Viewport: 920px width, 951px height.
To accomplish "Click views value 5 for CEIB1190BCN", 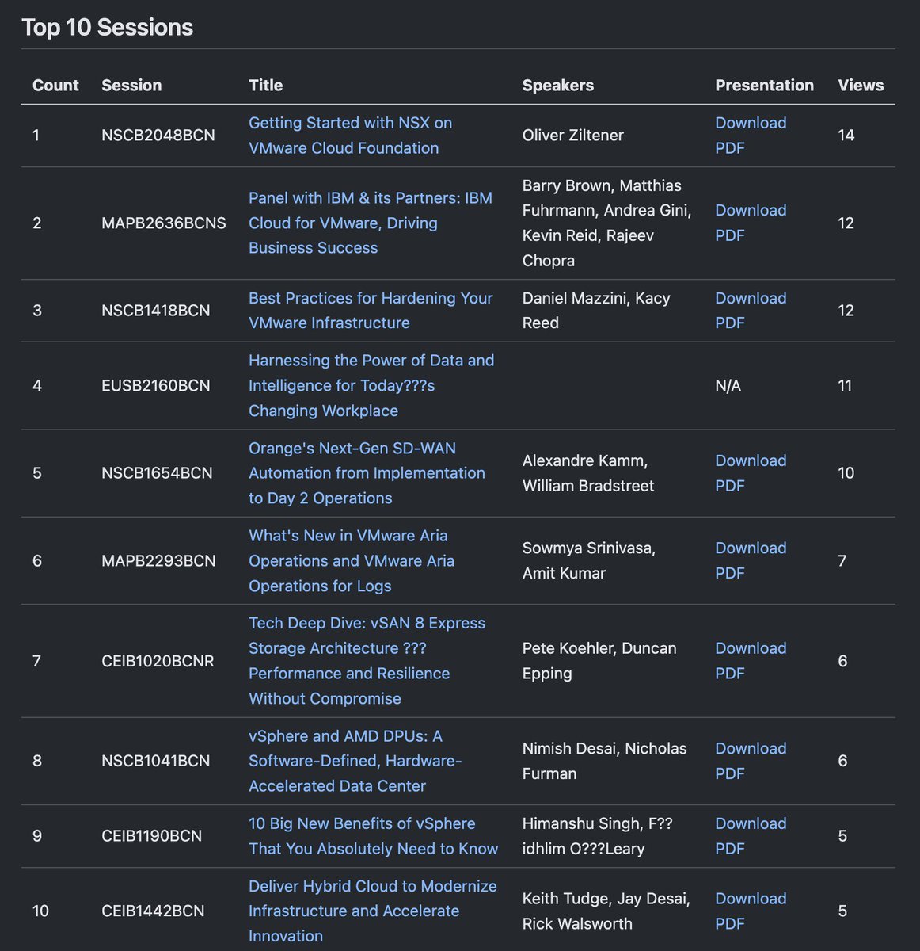I will (842, 836).
